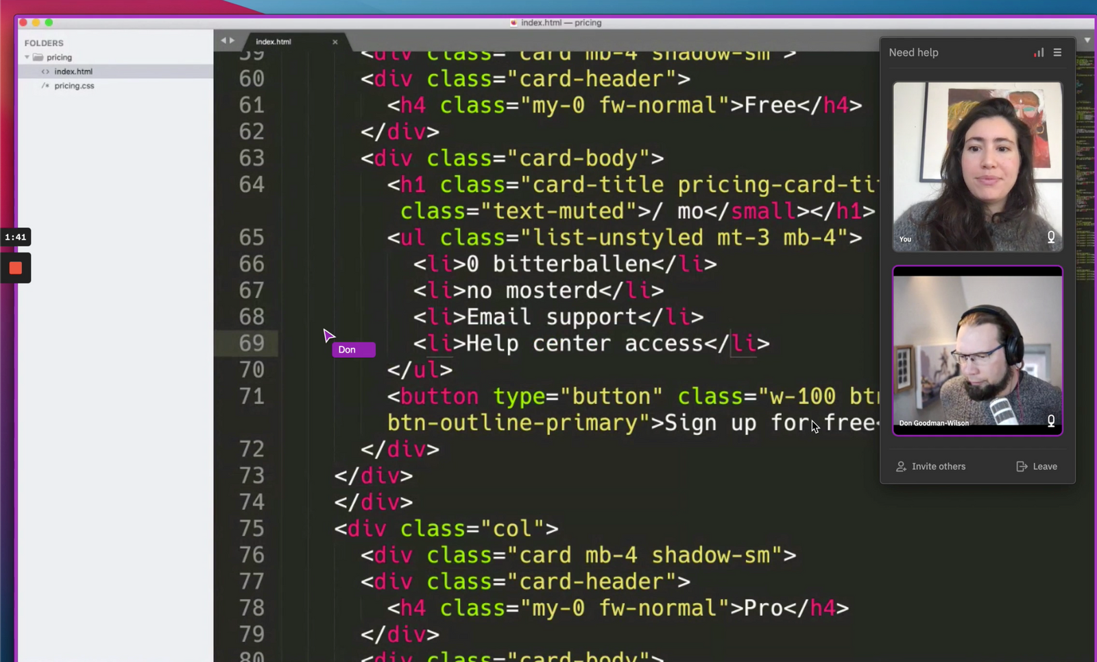Open the hamburger menu in Need help panel
This screenshot has width=1097, height=662.
coord(1058,52)
